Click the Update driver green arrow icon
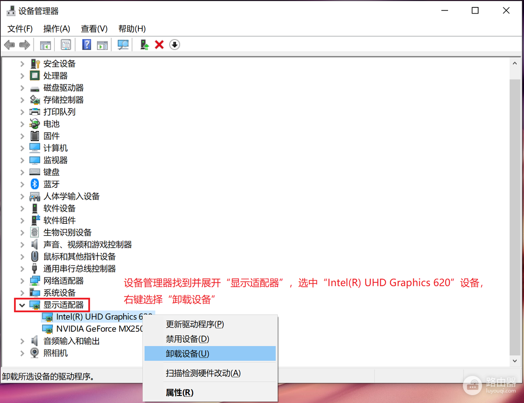The width and height of the screenshot is (524, 403). click(145, 45)
